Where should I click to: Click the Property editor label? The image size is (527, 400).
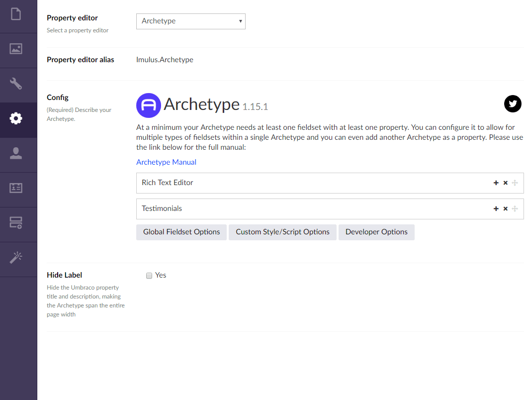tap(72, 18)
